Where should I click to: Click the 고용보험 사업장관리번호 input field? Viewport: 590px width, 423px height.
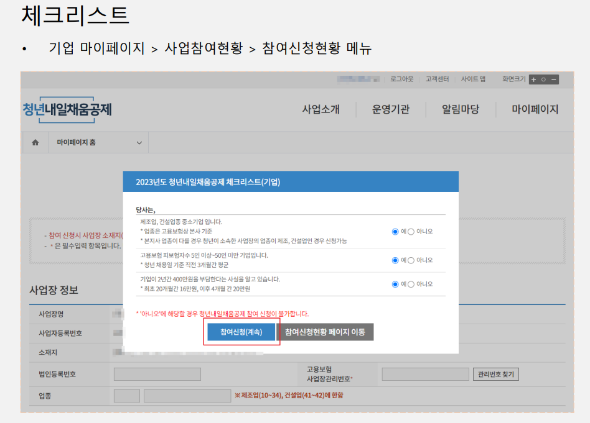[426, 373]
